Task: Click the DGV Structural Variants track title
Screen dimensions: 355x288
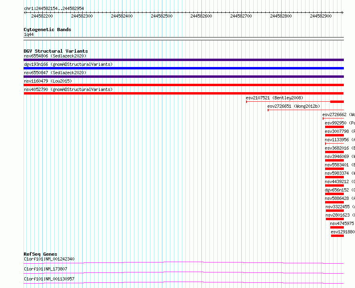Action: pos(56,51)
